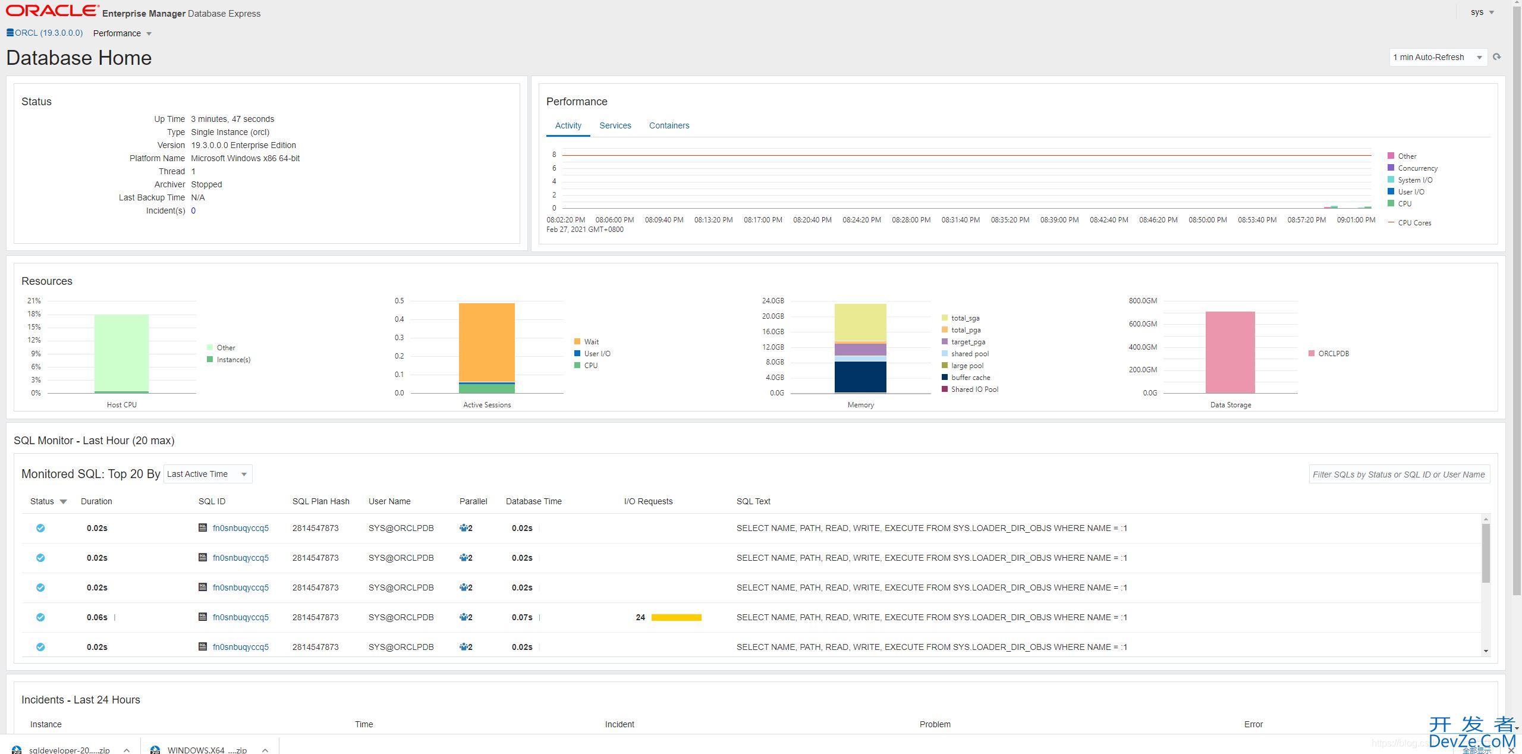
Task: Open first fn0snbuqyccq5 SQL ID link
Action: pyautogui.click(x=241, y=528)
